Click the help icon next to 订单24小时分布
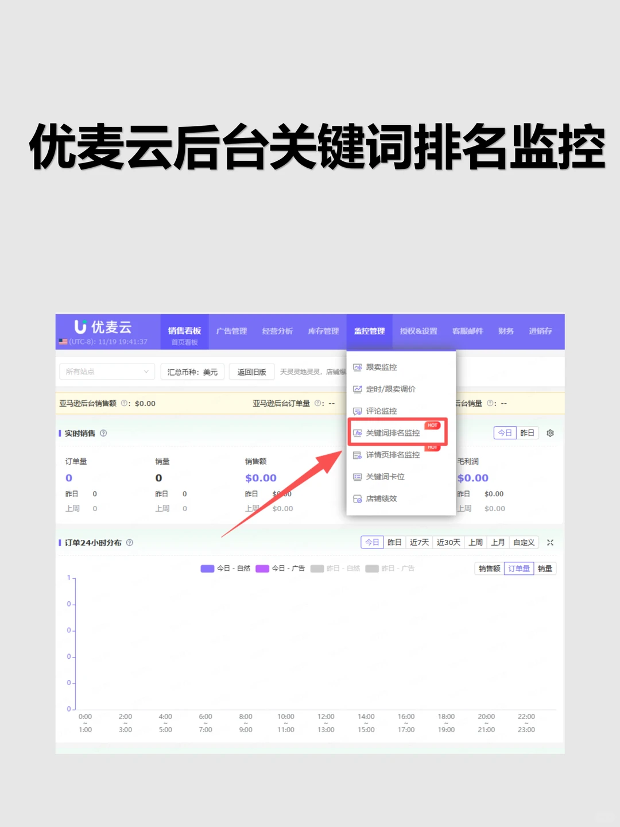Image resolution: width=620 pixels, height=827 pixels. coord(130,542)
